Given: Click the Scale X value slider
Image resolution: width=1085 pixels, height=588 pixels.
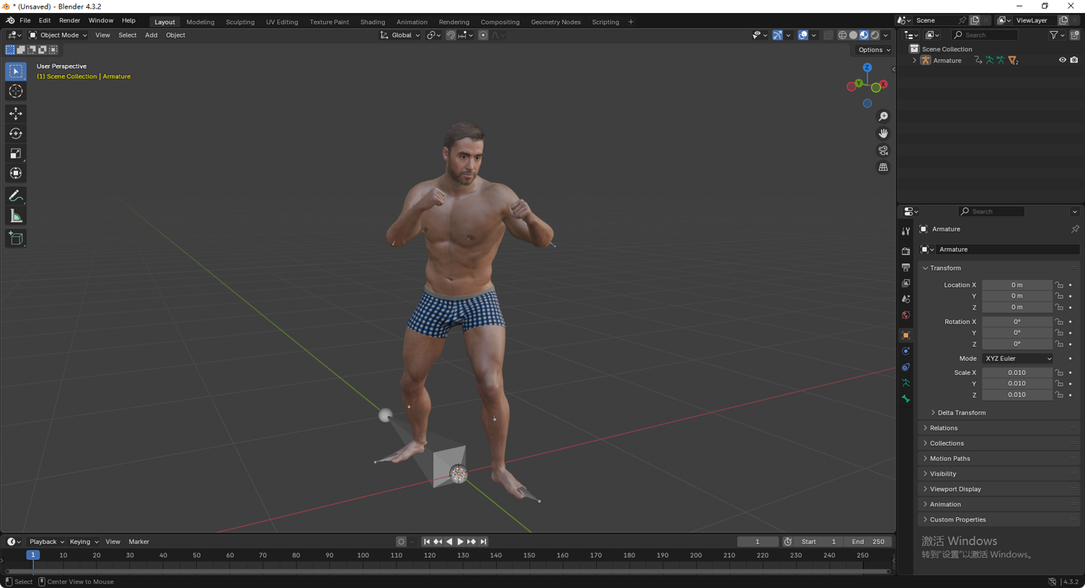Looking at the screenshot, I should coord(1017,372).
